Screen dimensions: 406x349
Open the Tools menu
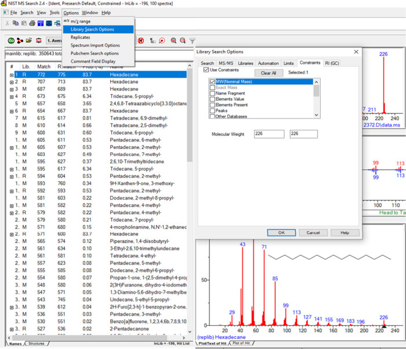[55, 12]
